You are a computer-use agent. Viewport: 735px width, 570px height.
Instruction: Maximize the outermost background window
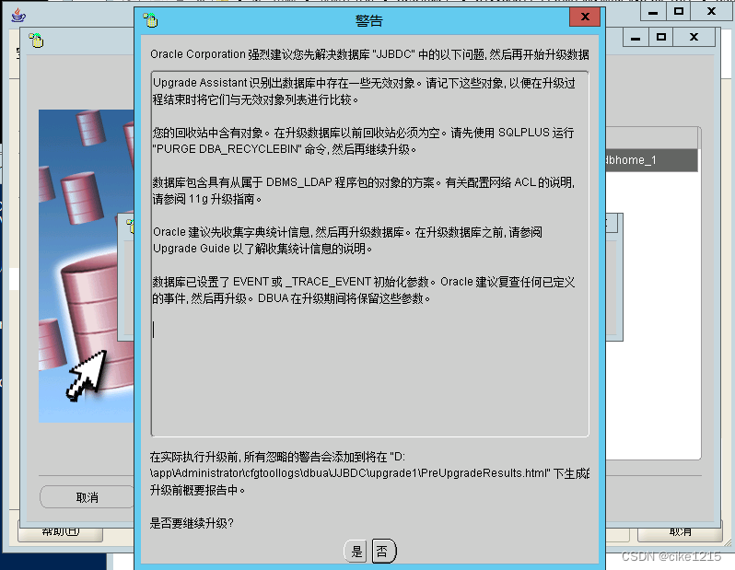click(x=678, y=11)
